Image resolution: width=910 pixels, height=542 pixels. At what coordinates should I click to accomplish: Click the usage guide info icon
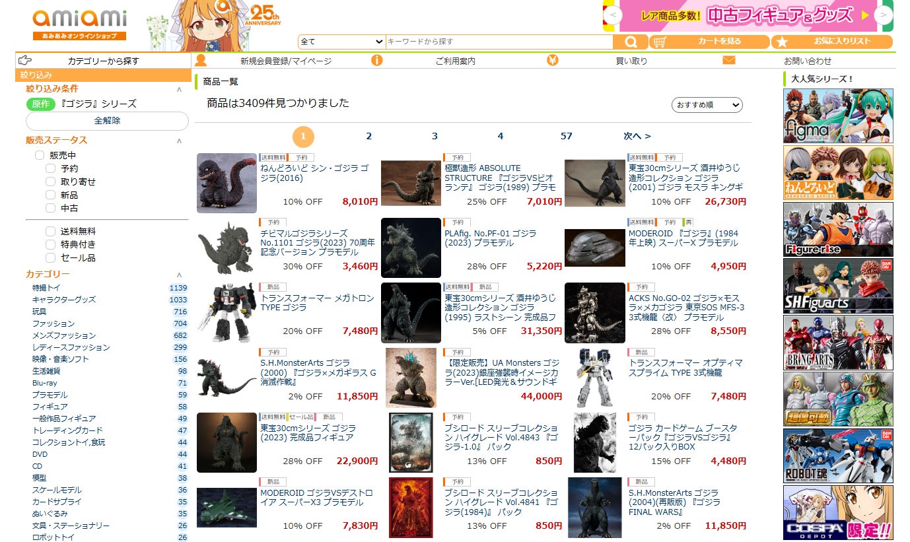tap(377, 61)
